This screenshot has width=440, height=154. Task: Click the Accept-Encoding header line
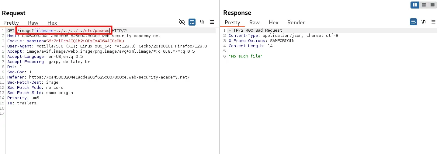click(x=49, y=62)
